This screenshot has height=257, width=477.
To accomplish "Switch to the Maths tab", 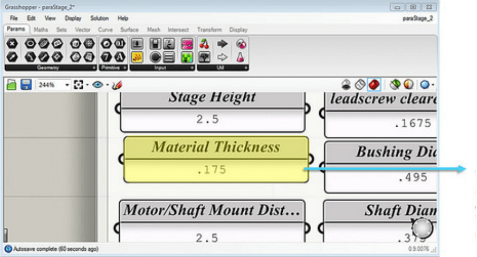I will pos(41,30).
